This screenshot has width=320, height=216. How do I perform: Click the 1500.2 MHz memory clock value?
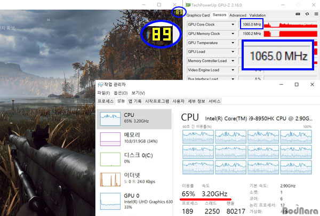tap(251, 34)
